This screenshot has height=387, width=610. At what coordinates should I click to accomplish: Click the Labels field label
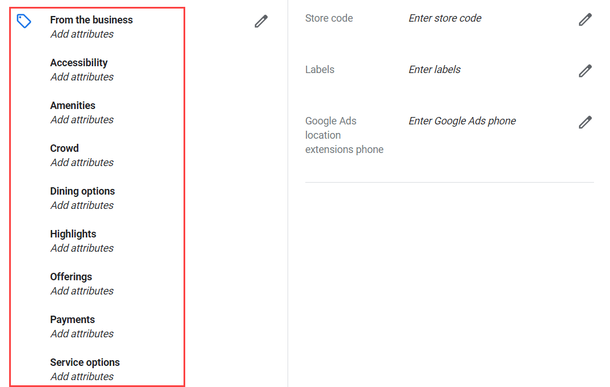[320, 70]
